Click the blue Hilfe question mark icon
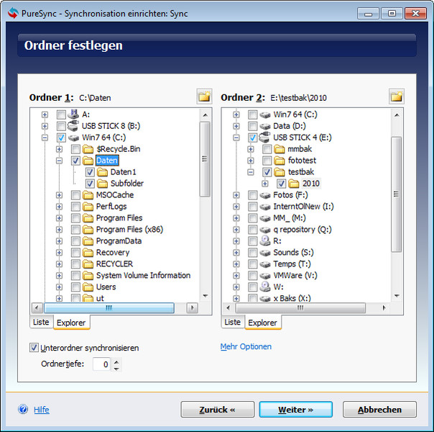This screenshot has width=434, height=432. 23,409
